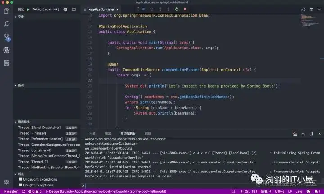Change language mode via Java status item

coord(299,191)
